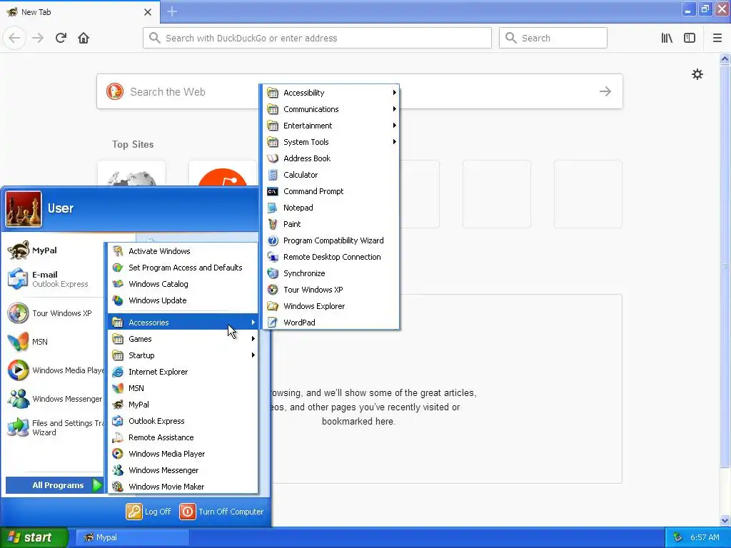Click the Activate Windows icon
This screenshot has height=548, width=731.
point(118,251)
